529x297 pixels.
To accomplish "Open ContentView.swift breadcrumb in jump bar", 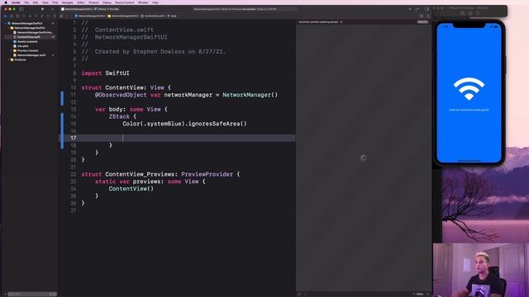I will tap(153, 16).
